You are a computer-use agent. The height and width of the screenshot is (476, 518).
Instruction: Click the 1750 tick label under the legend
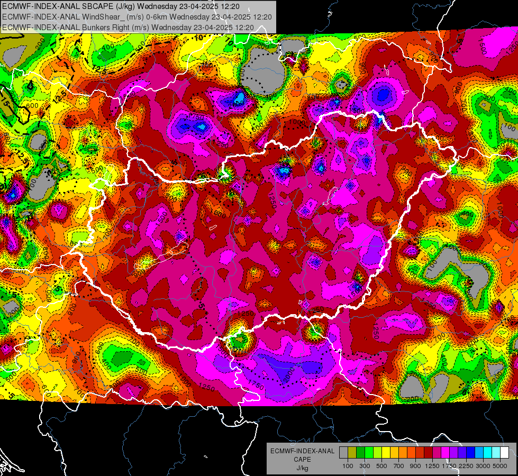click(x=449, y=466)
